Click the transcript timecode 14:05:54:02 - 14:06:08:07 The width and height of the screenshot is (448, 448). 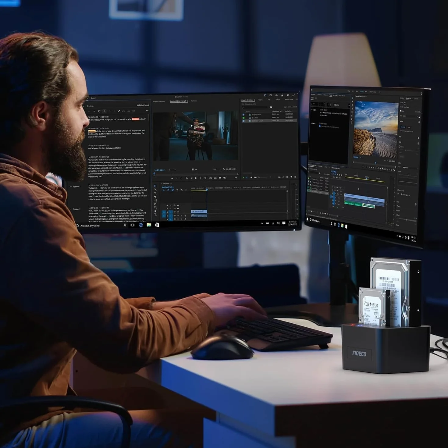click(98, 117)
